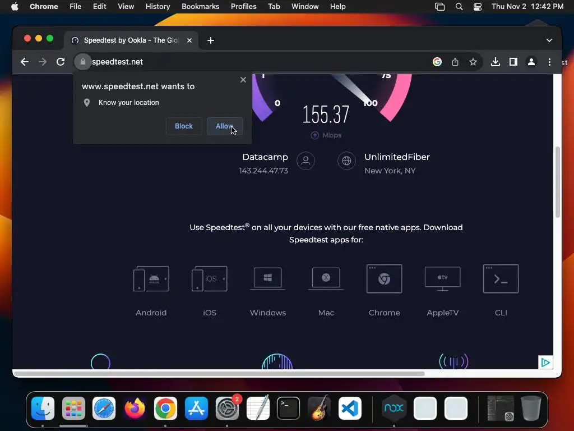574x431 pixels.
Task: Click the horizontal page scrollbar
Action: pos(220,374)
